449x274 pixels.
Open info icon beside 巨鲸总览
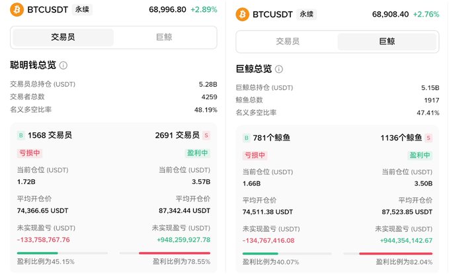coord(279,69)
